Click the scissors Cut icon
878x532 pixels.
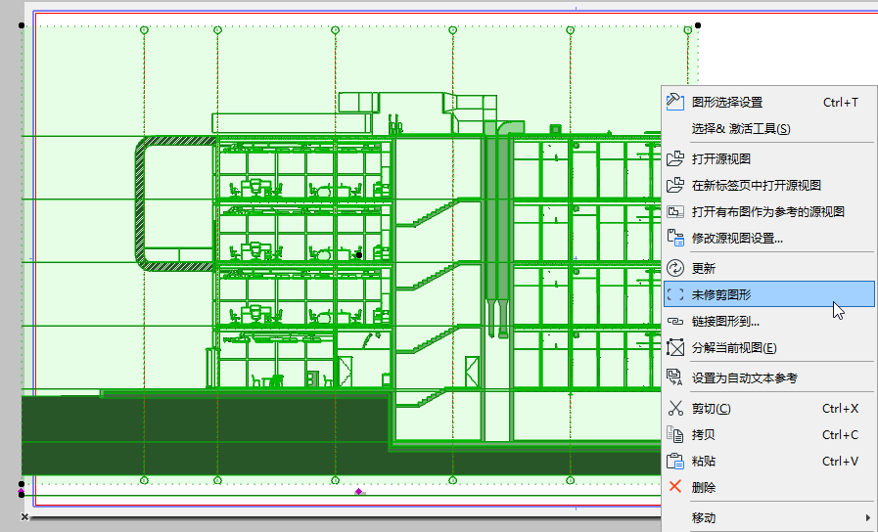pos(675,409)
